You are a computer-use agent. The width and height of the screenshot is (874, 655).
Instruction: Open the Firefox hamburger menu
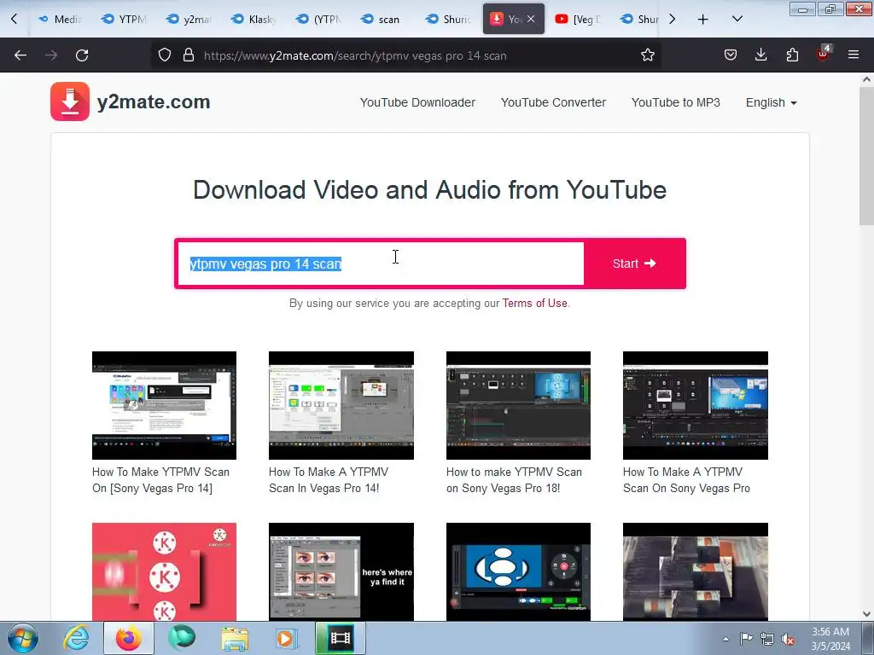(x=854, y=55)
